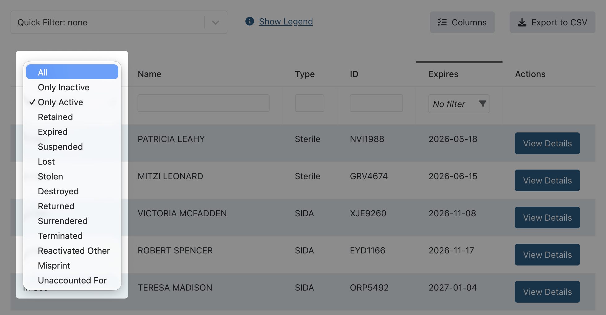Image resolution: width=606 pixels, height=315 pixels.
Task: Click the download icon on Export to CSV
Action: coord(522,22)
